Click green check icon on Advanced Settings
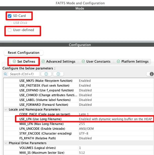This screenshot has width=154, height=155. [43, 61]
